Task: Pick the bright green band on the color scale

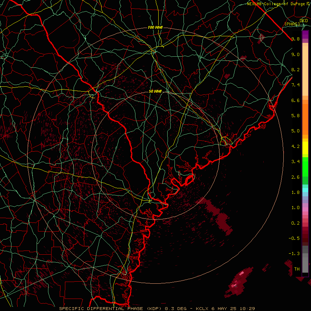Action: [305, 167]
